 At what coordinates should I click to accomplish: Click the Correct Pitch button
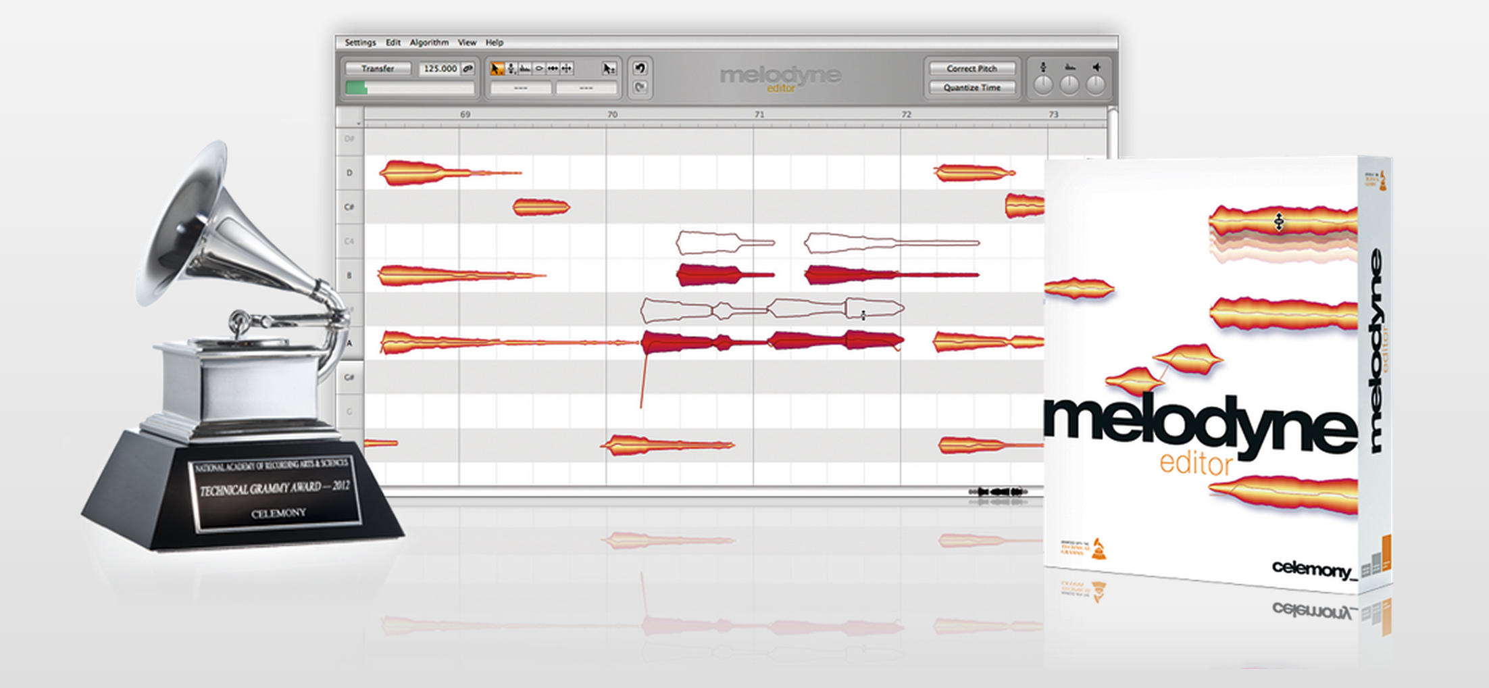[x=971, y=69]
